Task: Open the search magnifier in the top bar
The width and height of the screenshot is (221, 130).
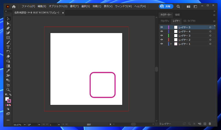Action: pos(178,6)
